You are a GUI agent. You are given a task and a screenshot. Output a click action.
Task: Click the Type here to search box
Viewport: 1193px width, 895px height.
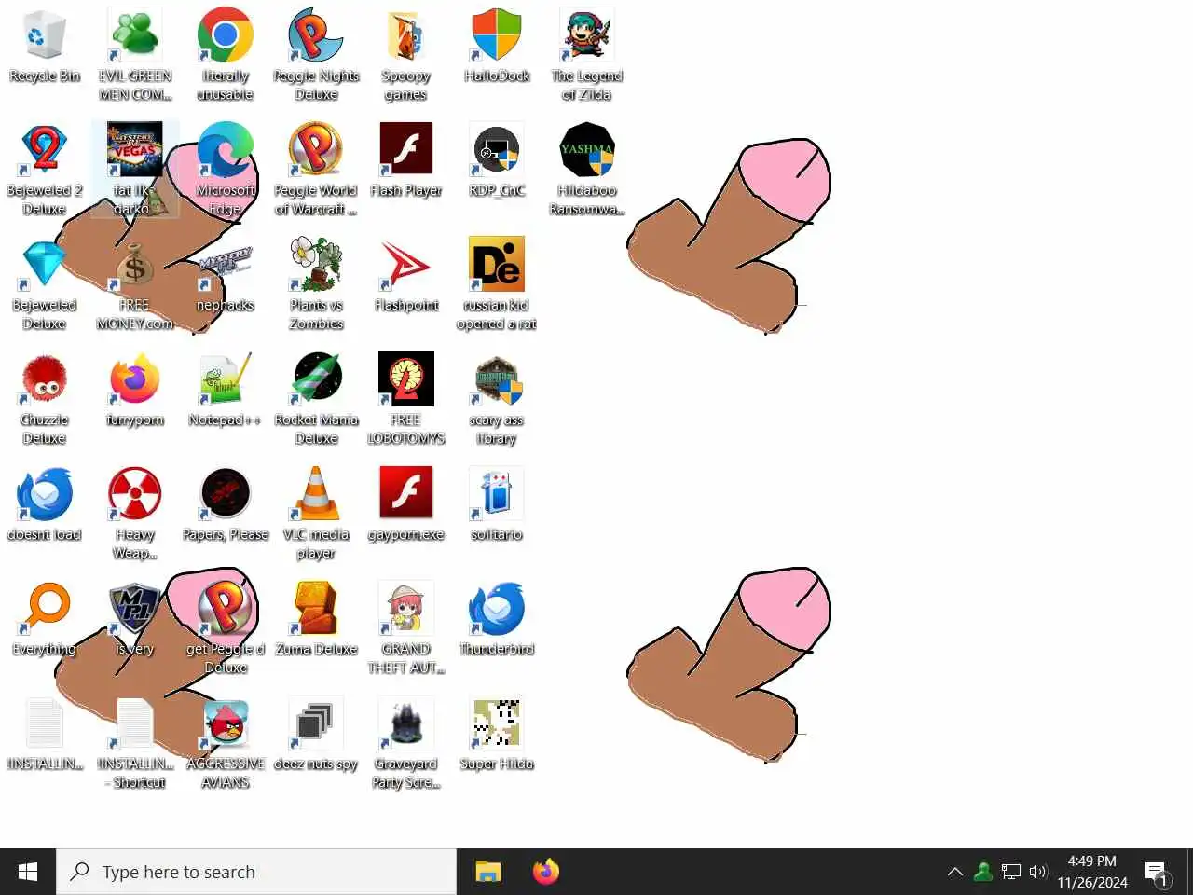click(x=256, y=872)
